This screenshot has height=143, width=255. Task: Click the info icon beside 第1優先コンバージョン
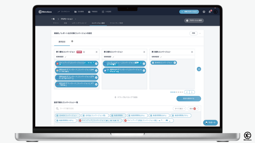[84, 52]
